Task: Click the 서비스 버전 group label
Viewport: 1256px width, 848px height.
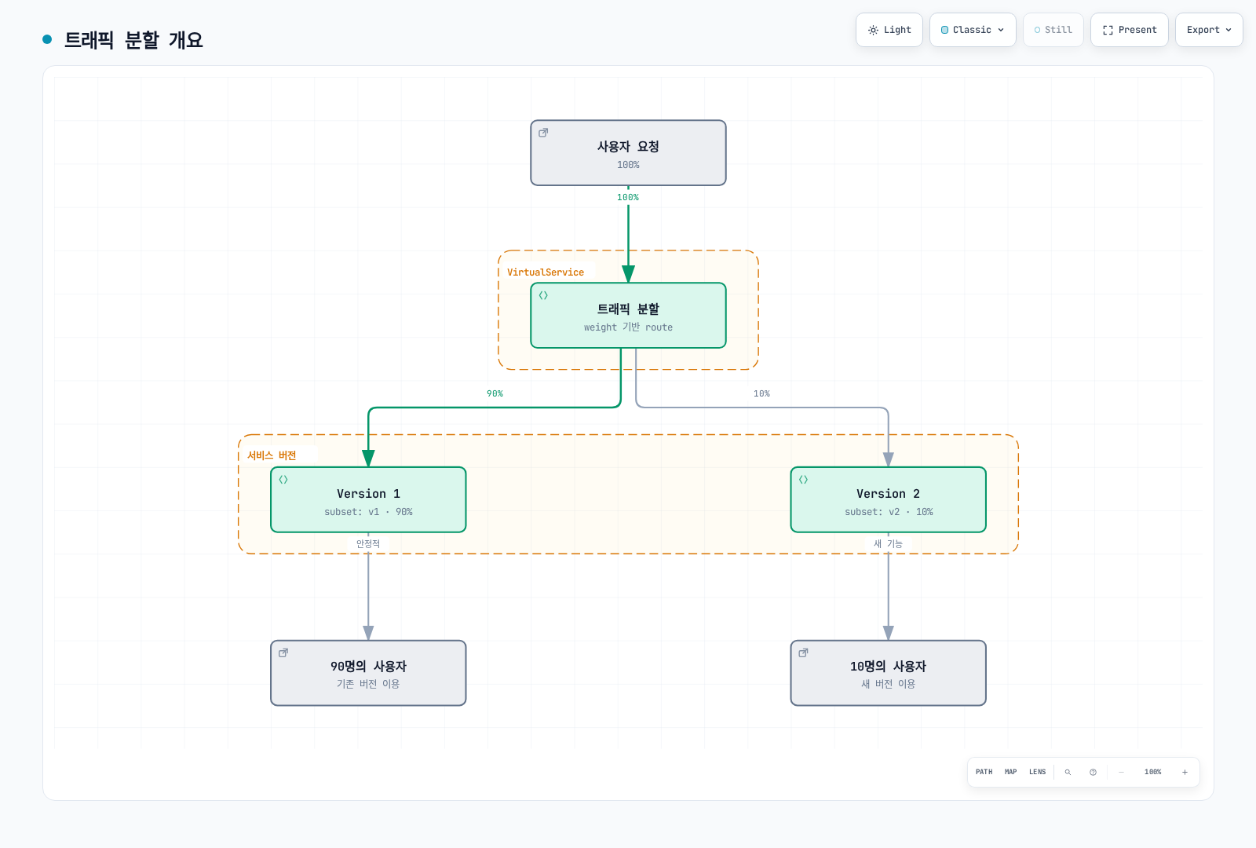Action: [x=272, y=455]
